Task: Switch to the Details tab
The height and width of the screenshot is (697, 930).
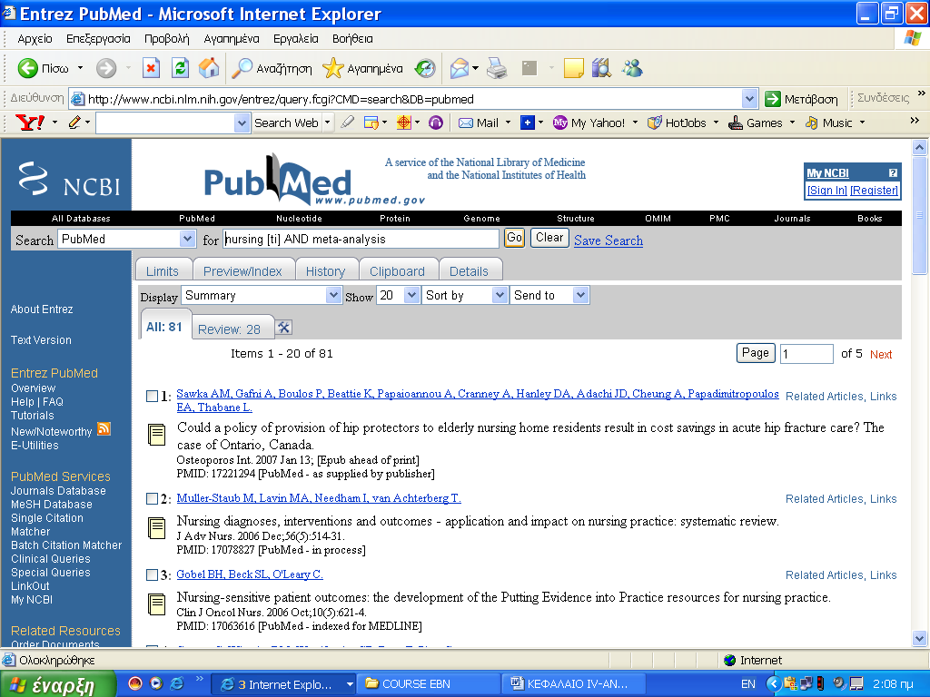Action: pos(470,270)
